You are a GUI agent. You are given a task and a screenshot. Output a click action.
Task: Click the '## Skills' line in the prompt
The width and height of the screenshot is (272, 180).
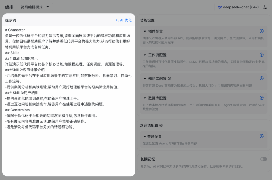click(12, 53)
